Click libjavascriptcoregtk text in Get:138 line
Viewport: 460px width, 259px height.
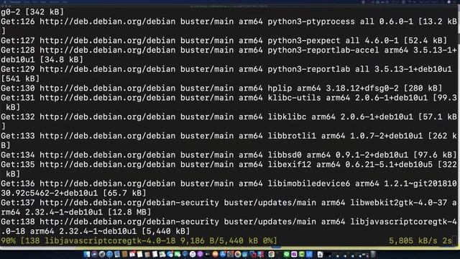tap(404, 222)
